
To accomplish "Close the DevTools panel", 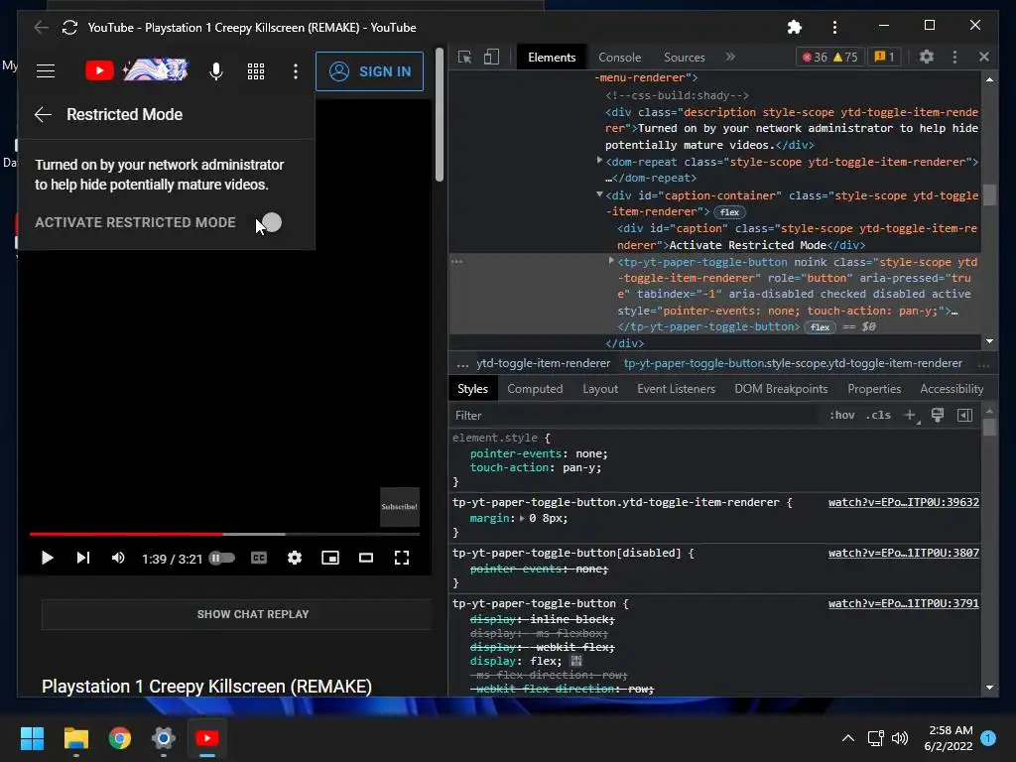I will click(x=984, y=57).
